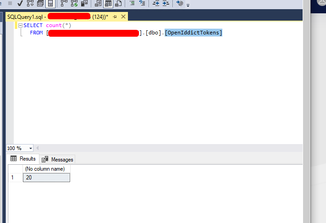Toggle Include Live Query Statistics
The image size is (326, 223).
pyautogui.click(x=74, y=3)
